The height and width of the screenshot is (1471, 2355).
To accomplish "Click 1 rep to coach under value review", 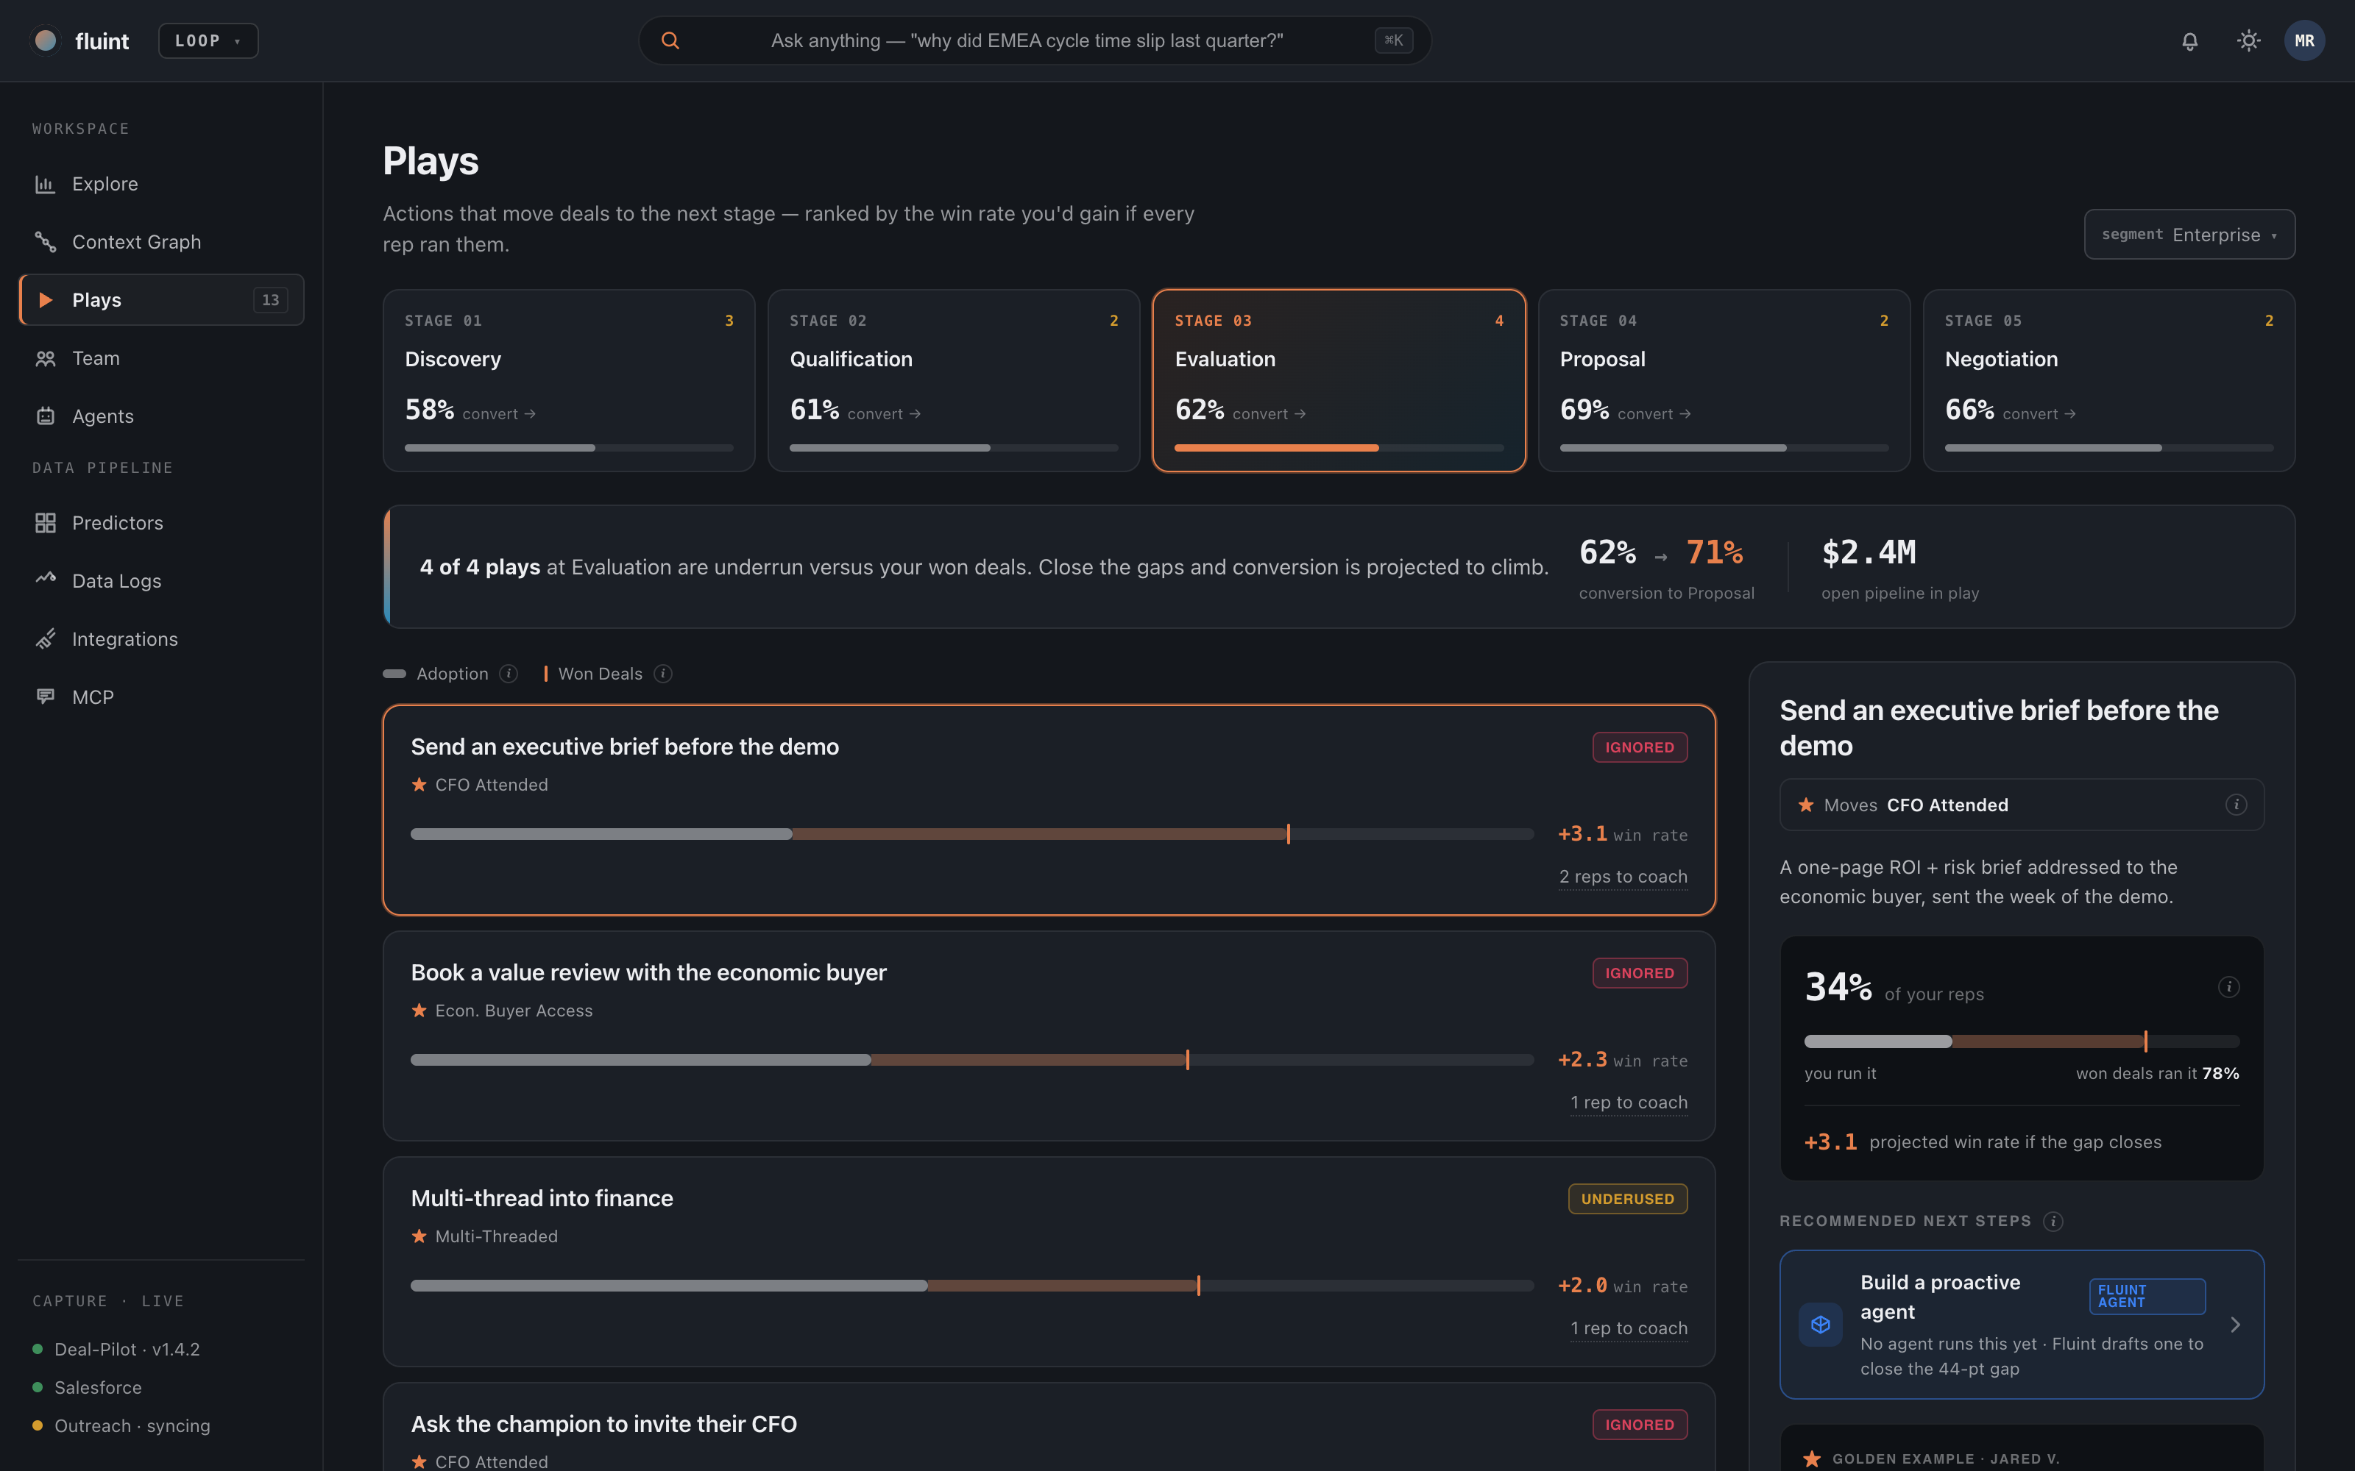I will coord(1629,1103).
